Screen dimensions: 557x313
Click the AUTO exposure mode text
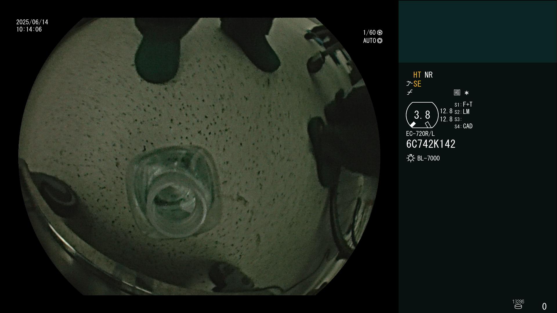click(x=370, y=41)
